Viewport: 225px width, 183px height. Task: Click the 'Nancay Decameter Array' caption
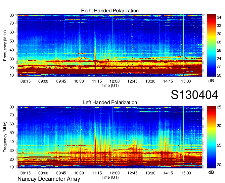(49, 179)
